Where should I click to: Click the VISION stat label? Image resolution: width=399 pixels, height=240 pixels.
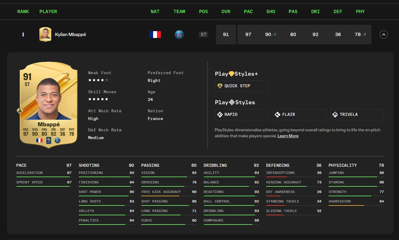[148, 173]
